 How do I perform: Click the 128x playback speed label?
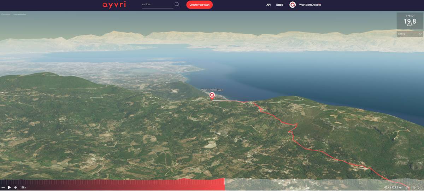tap(23, 187)
